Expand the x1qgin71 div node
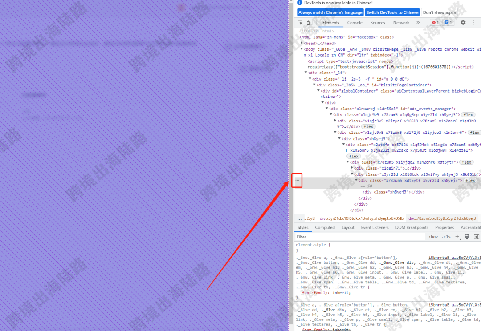This screenshot has width=481, height=331. [x=352, y=168]
